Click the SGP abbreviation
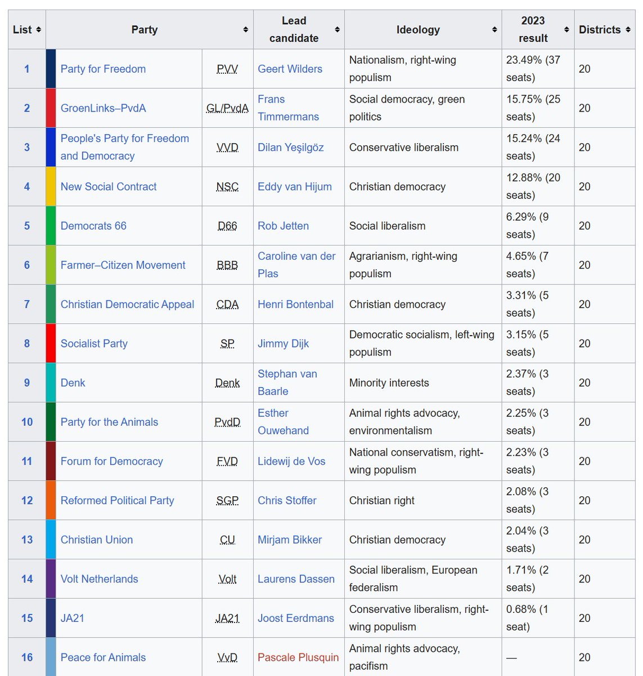 click(x=227, y=500)
